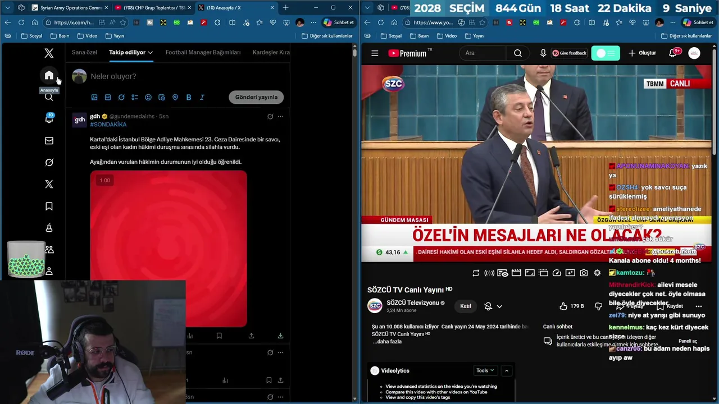Open X search from the sidebar magnifier
Viewport: 719px width, 404px height.
49,97
